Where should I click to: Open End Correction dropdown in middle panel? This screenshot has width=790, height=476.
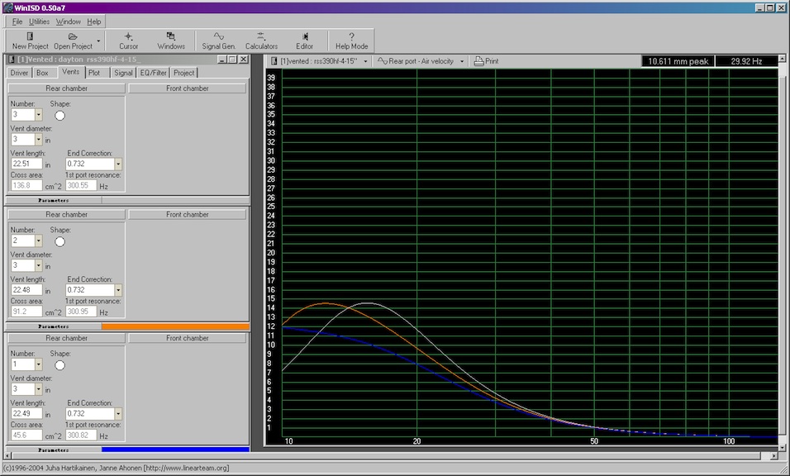118,290
